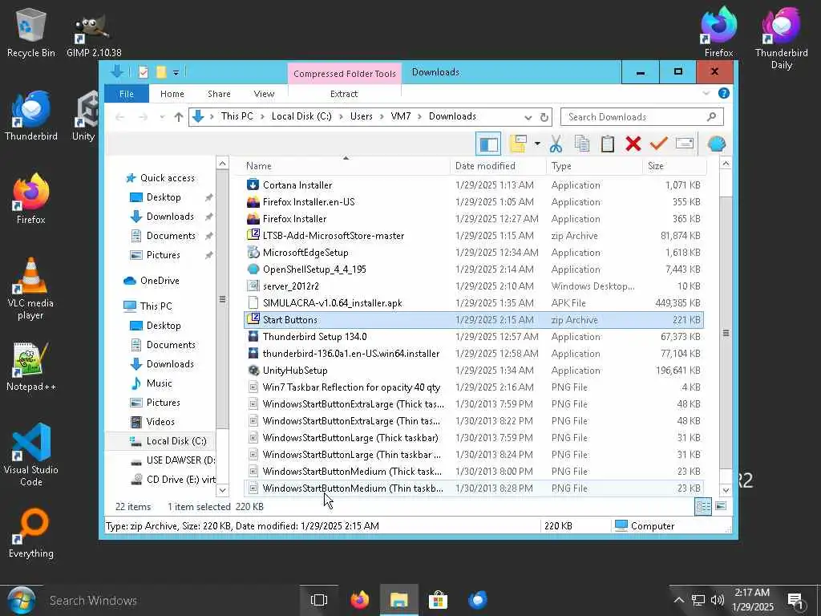Open the Extract ribbon tab
The height and width of the screenshot is (616, 821).
344,94
